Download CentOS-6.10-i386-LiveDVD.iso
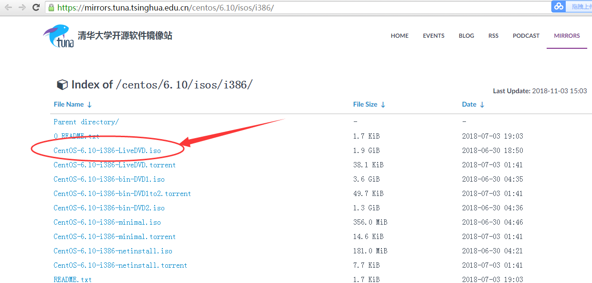This screenshot has height=283, width=592. (107, 151)
